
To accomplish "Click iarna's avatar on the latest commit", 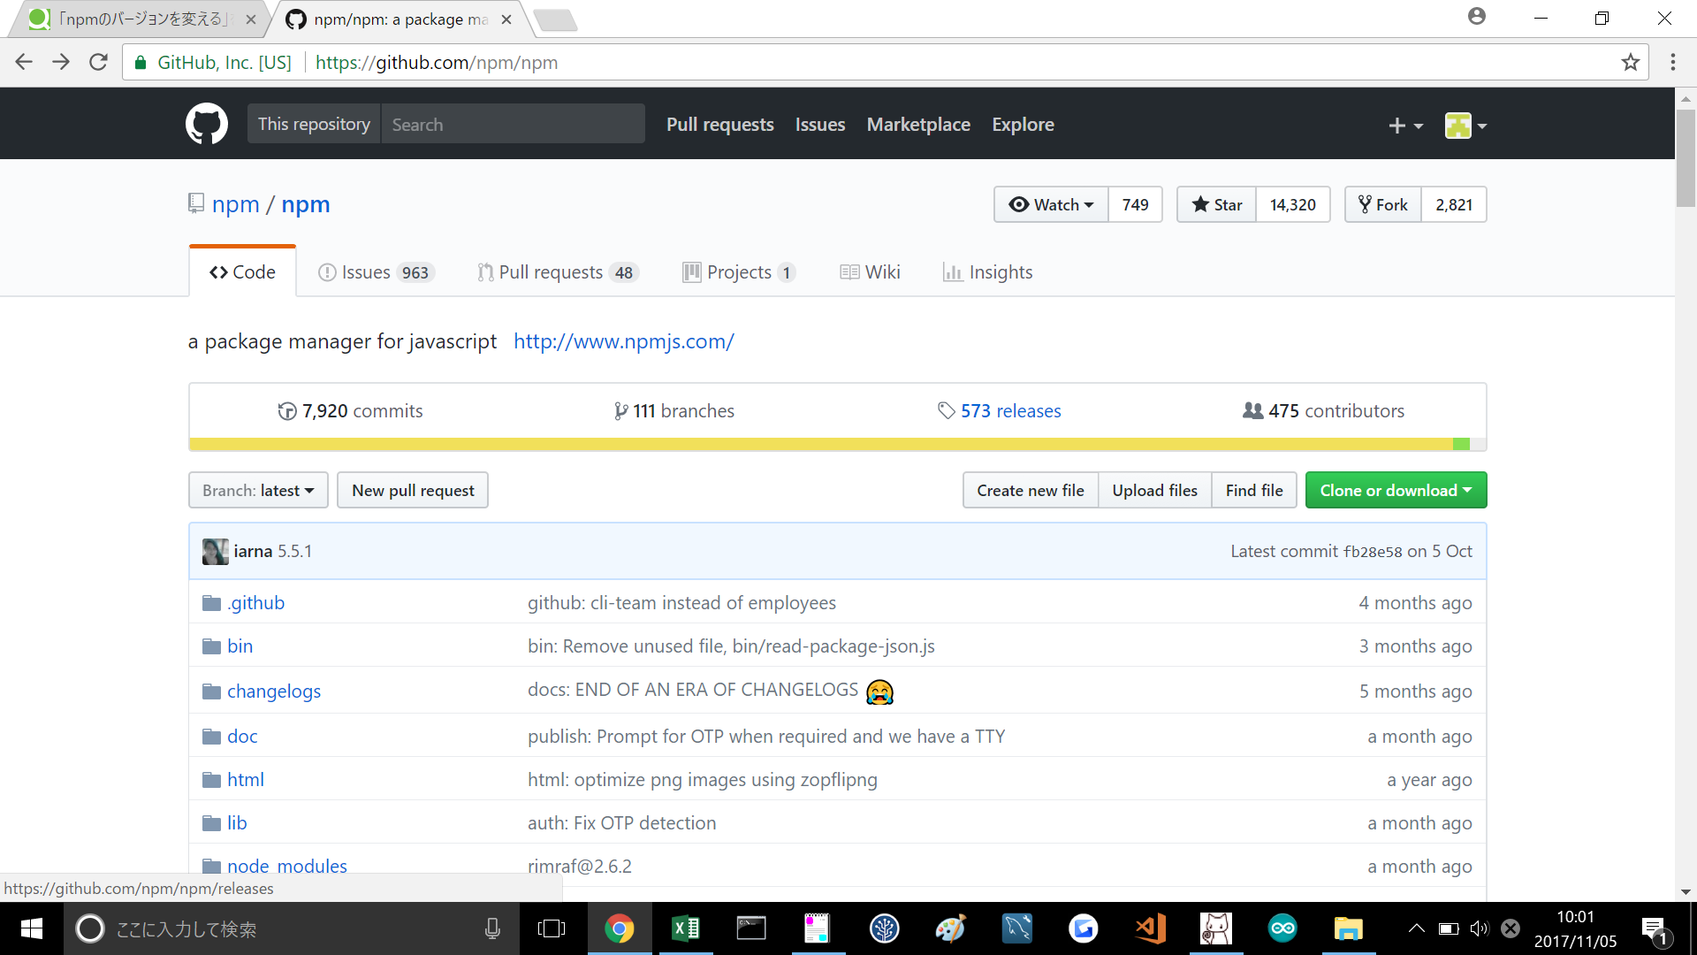I will point(215,550).
